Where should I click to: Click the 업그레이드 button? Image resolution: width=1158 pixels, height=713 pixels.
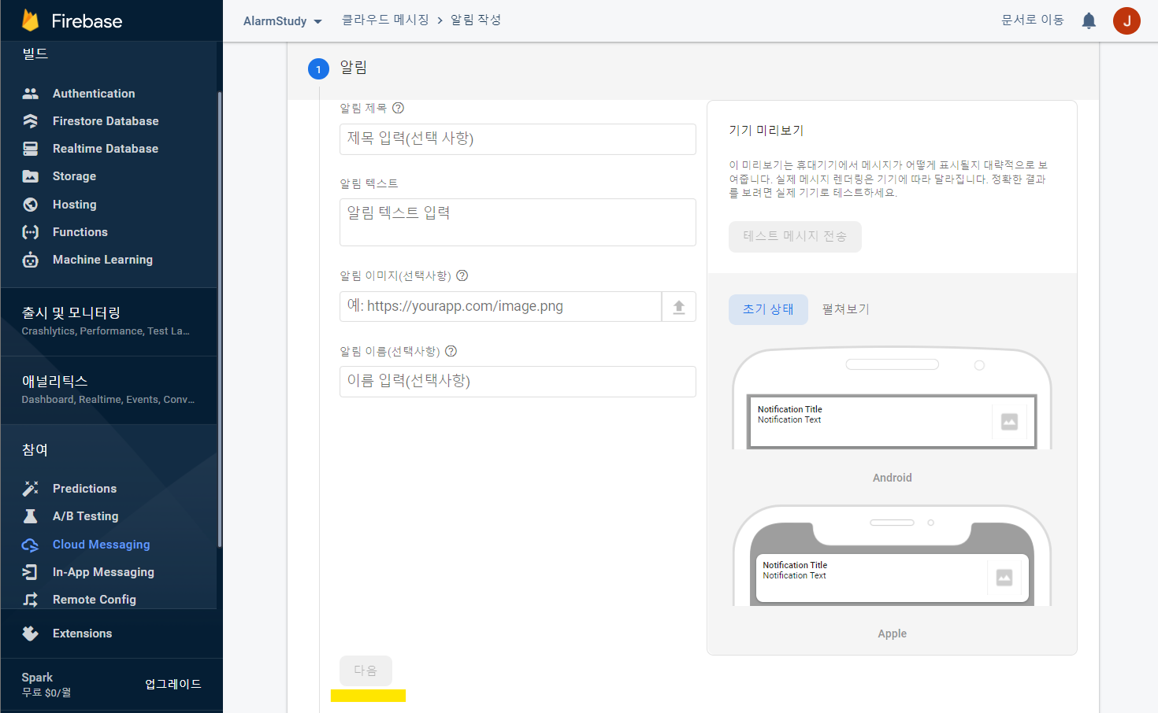coord(173,685)
